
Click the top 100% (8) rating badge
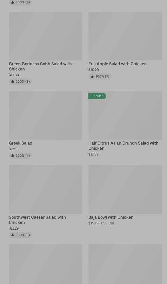pyautogui.click(x=20, y=2)
